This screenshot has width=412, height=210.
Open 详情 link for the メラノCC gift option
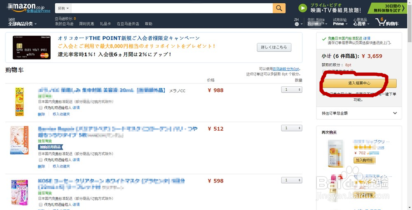(x=76, y=108)
